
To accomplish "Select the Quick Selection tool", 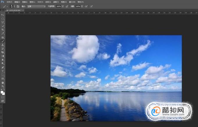I will tap(3, 26).
